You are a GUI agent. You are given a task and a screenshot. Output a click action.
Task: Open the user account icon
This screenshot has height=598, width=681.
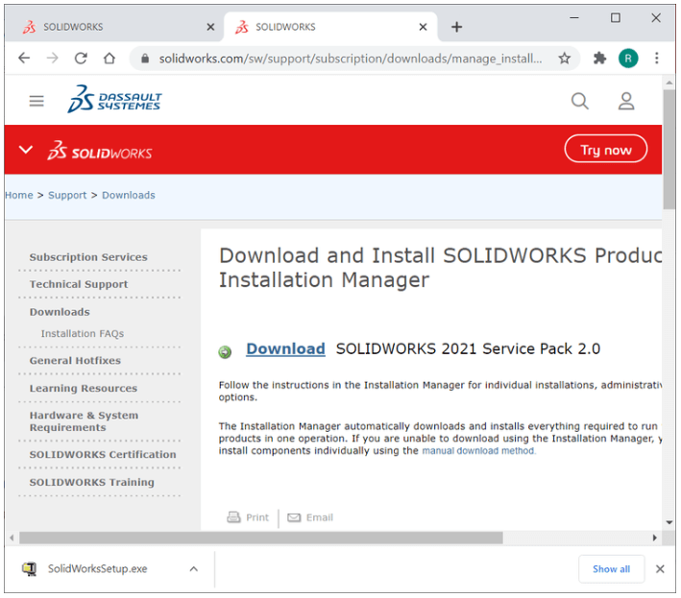click(x=626, y=101)
